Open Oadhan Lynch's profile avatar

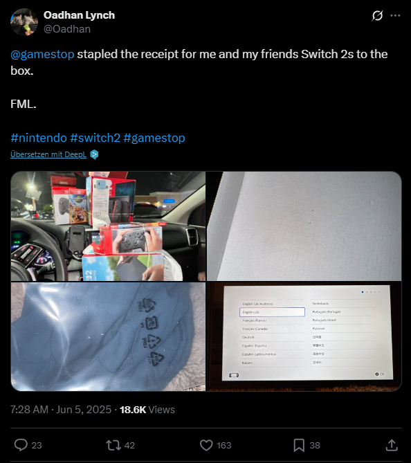point(24,22)
